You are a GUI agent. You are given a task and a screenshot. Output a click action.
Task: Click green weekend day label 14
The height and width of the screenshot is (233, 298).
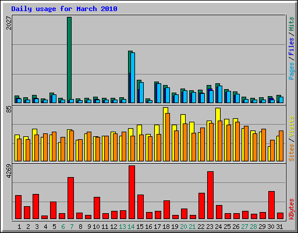point(131,227)
